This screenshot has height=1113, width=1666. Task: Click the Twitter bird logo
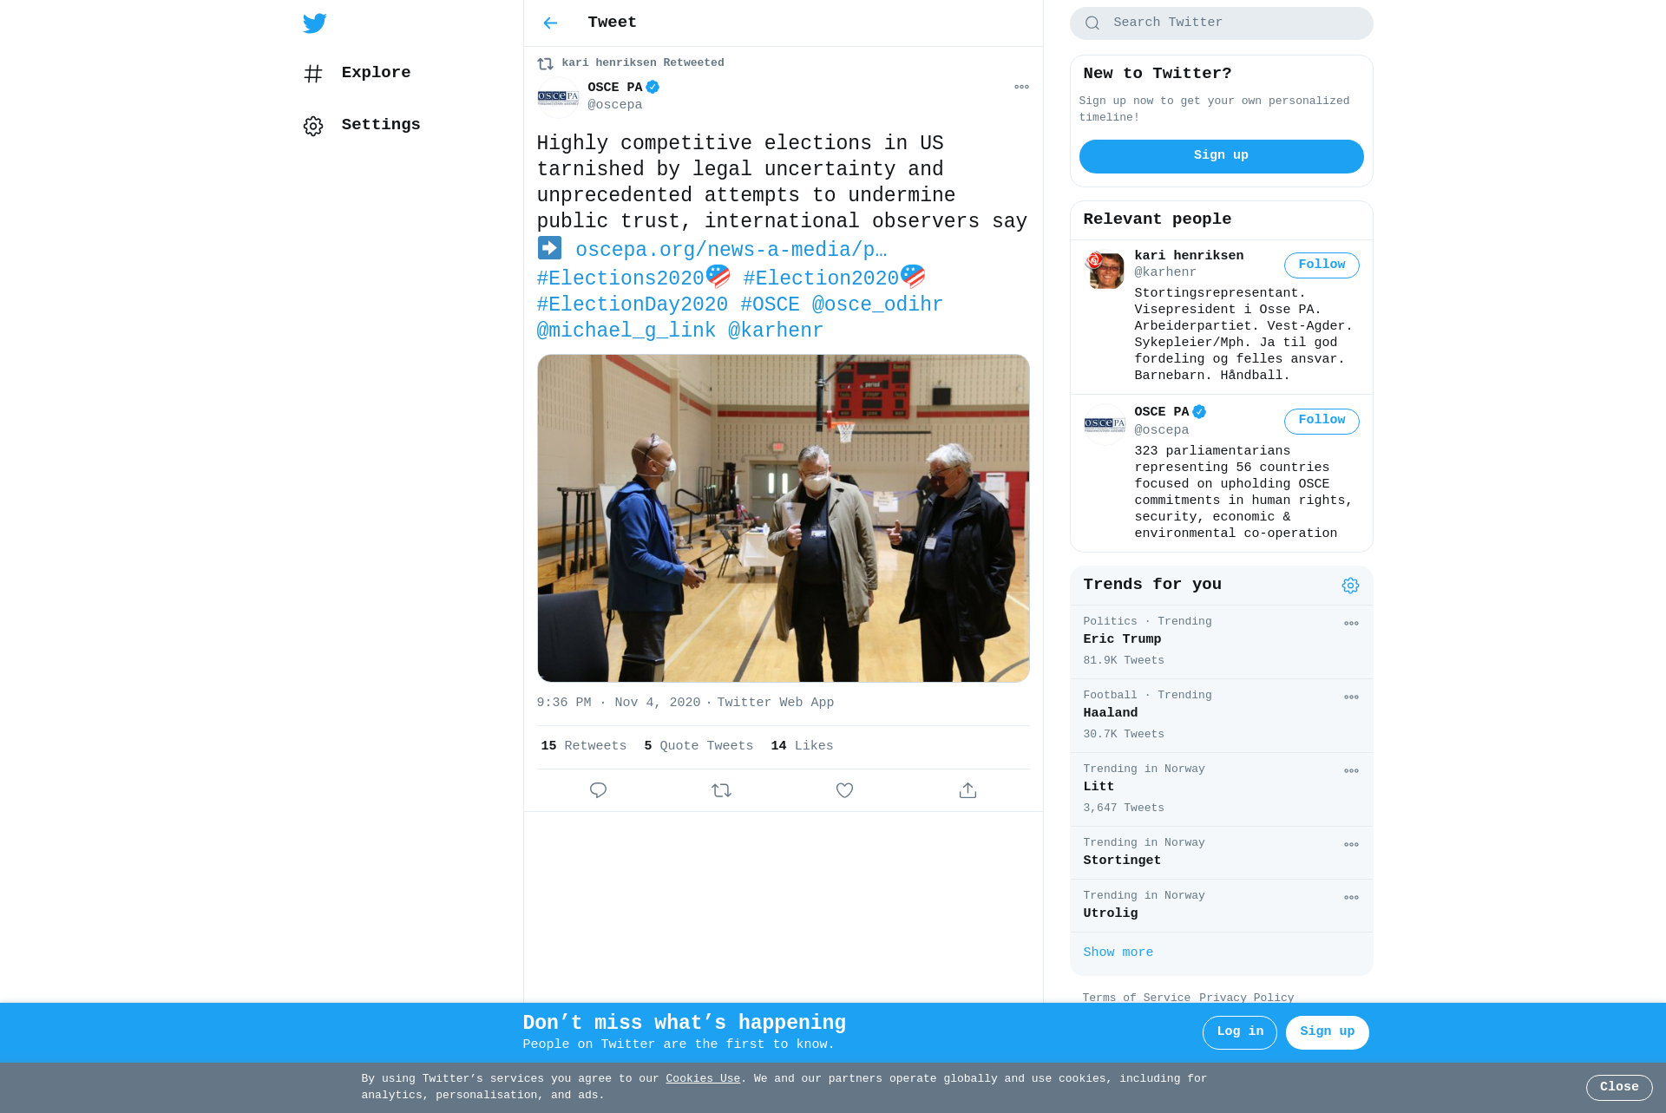(315, 23)
